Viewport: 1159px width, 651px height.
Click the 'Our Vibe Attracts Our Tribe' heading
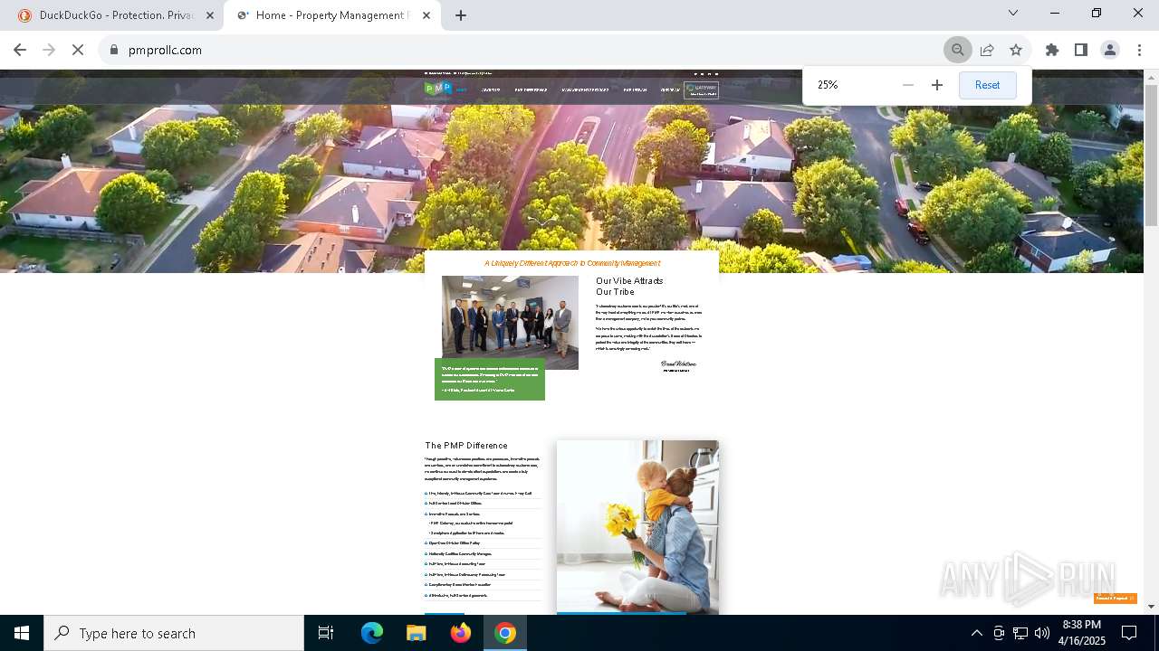pos(629,287)
